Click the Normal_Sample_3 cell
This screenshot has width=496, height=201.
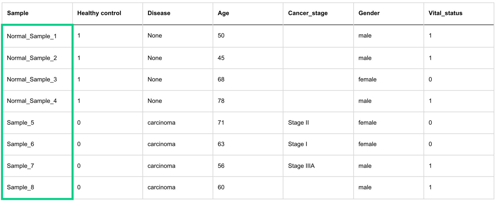(x=32, y=80)
